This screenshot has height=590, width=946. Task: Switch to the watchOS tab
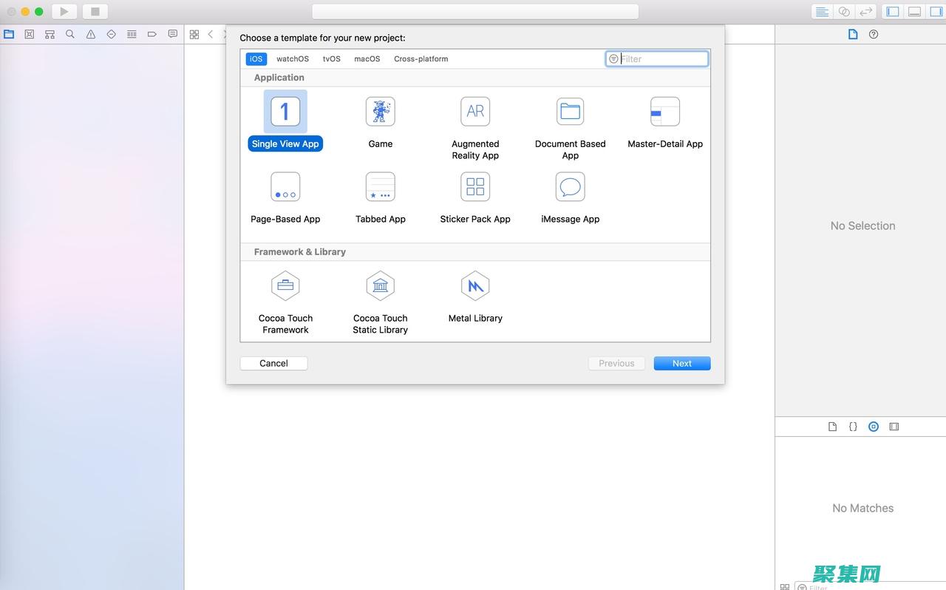tap(292, 58)
